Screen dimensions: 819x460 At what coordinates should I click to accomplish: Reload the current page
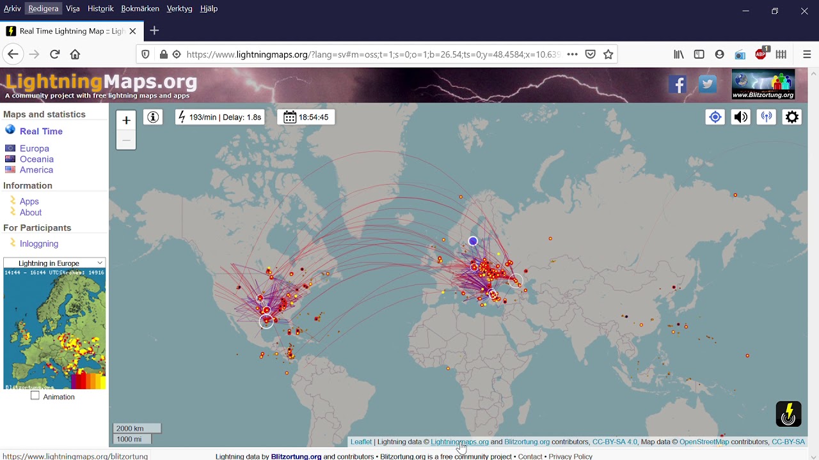(x=55, y=54)
